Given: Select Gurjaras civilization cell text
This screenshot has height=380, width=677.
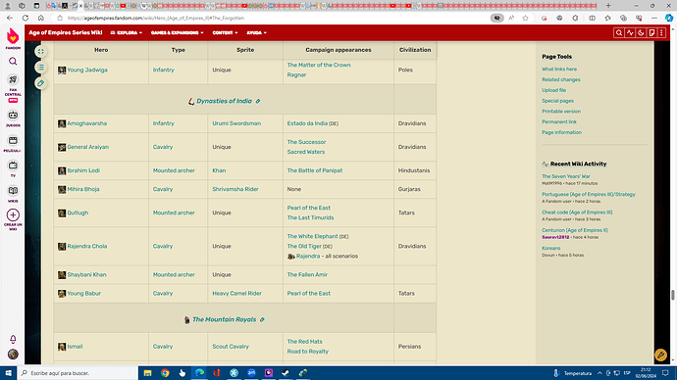Looking at the screenshot, I should coord(409,189).
